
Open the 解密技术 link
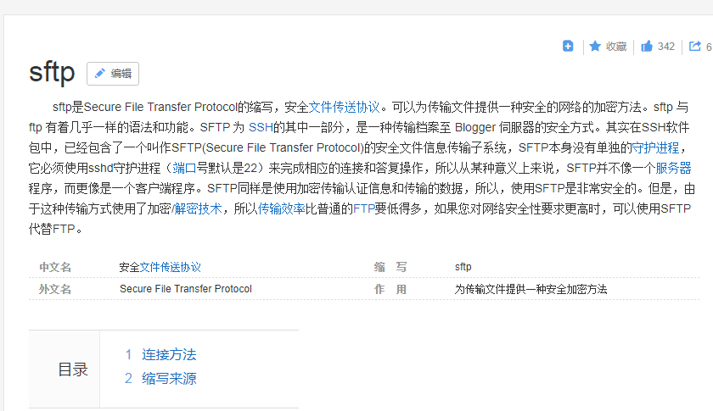(x=199, y=208)
